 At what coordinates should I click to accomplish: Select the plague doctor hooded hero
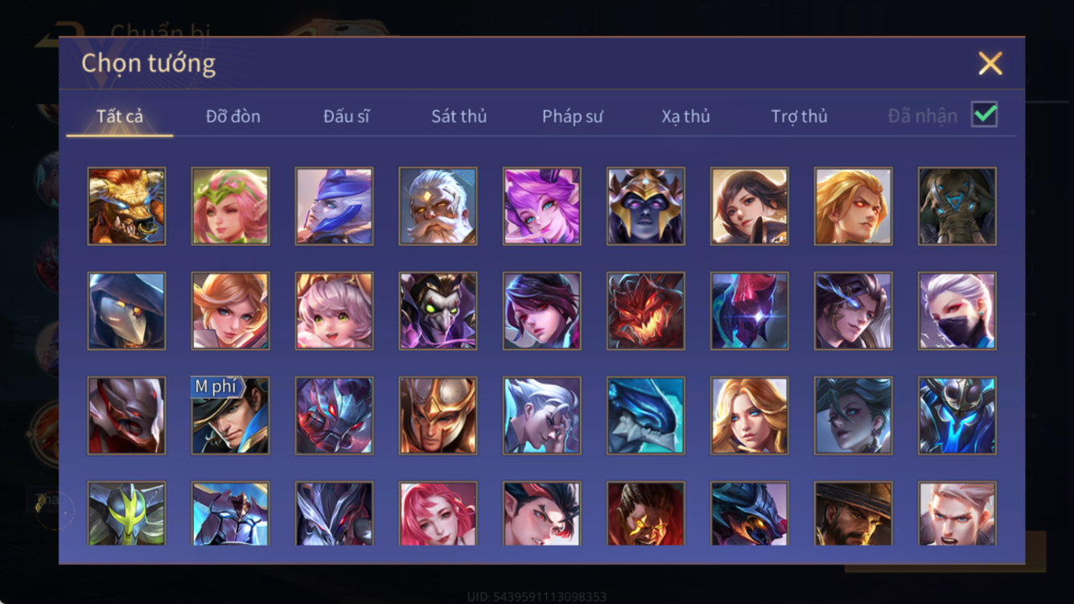(127, 311)
